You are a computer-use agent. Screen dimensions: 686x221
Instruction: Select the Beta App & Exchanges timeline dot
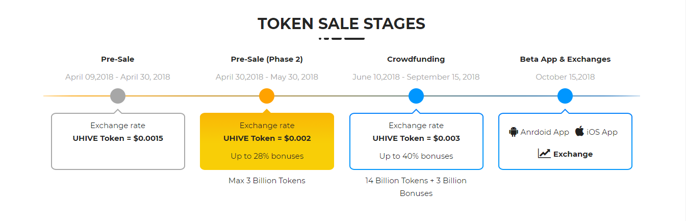565,96
